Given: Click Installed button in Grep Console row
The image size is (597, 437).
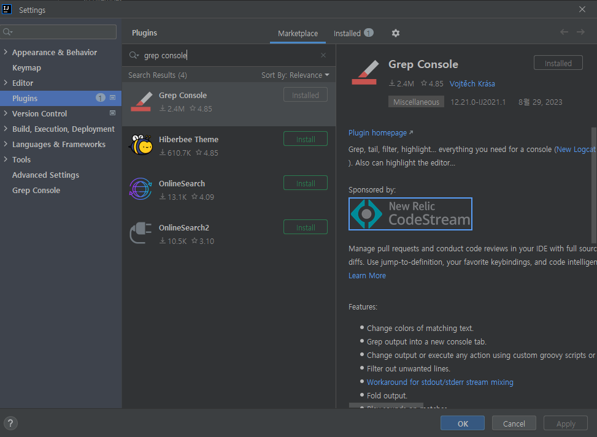Looking at the screenshot, I should click(x=306, y=95).
